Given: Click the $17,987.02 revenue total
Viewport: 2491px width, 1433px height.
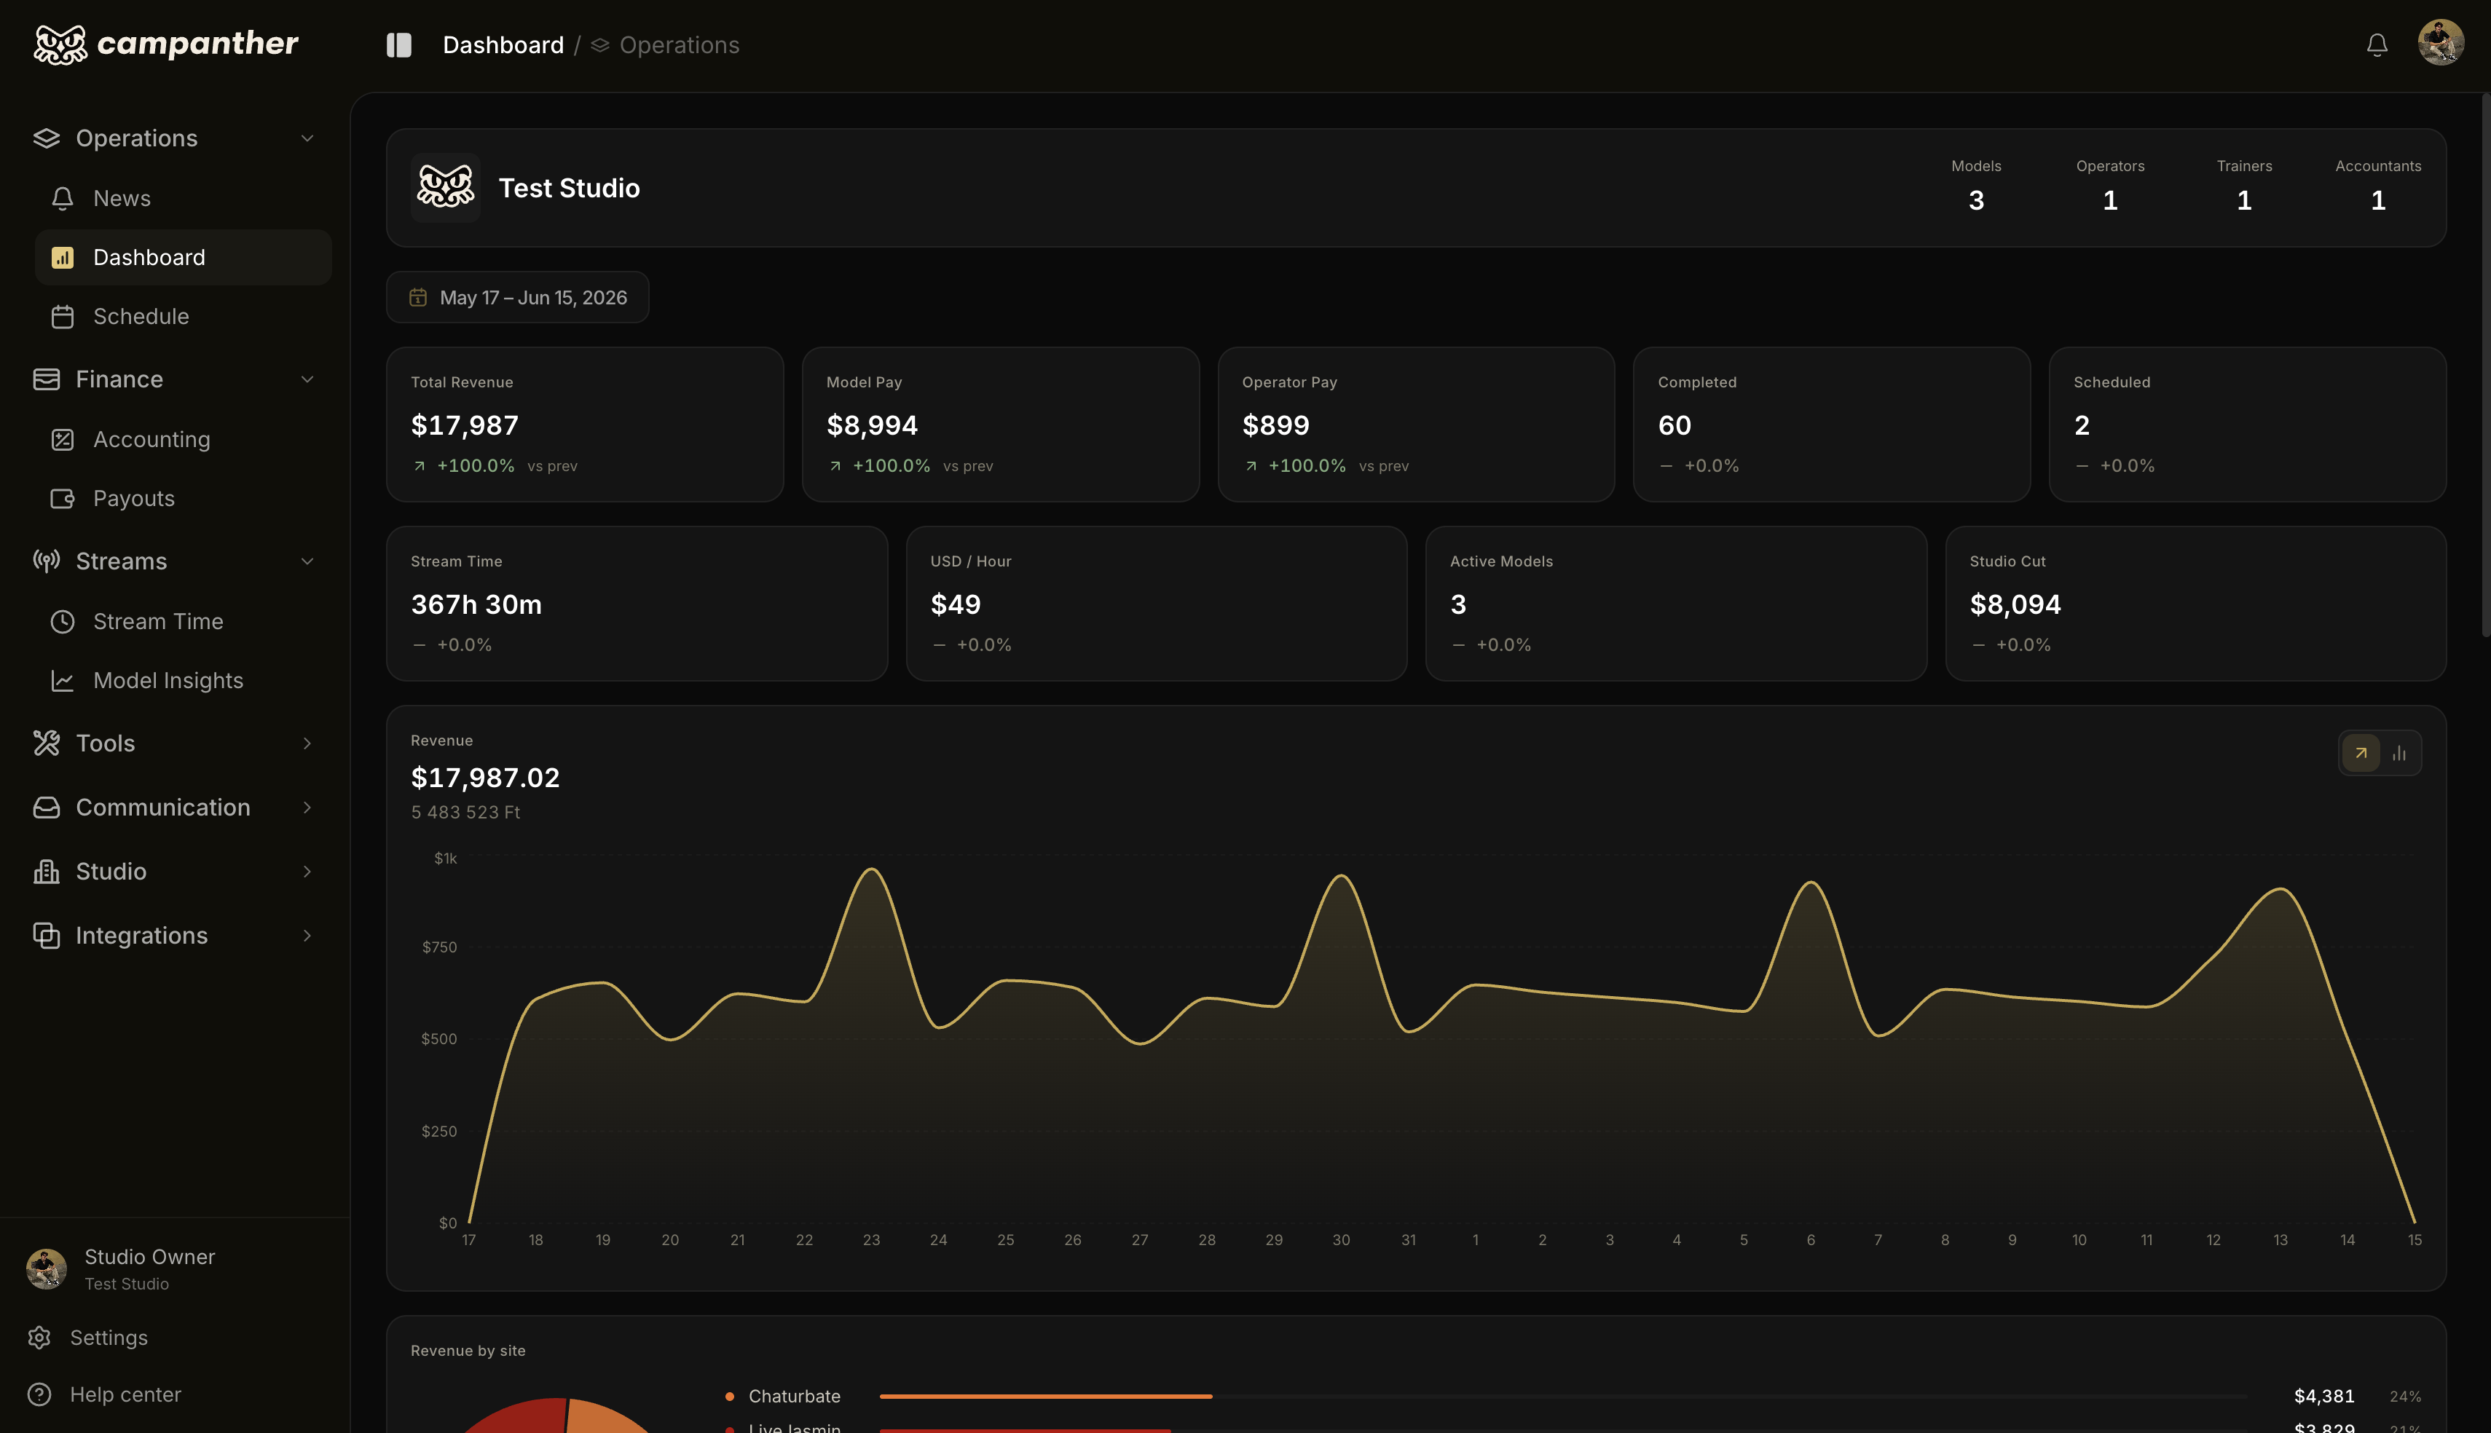Looking at the screenshot, I should click(485, 778).
